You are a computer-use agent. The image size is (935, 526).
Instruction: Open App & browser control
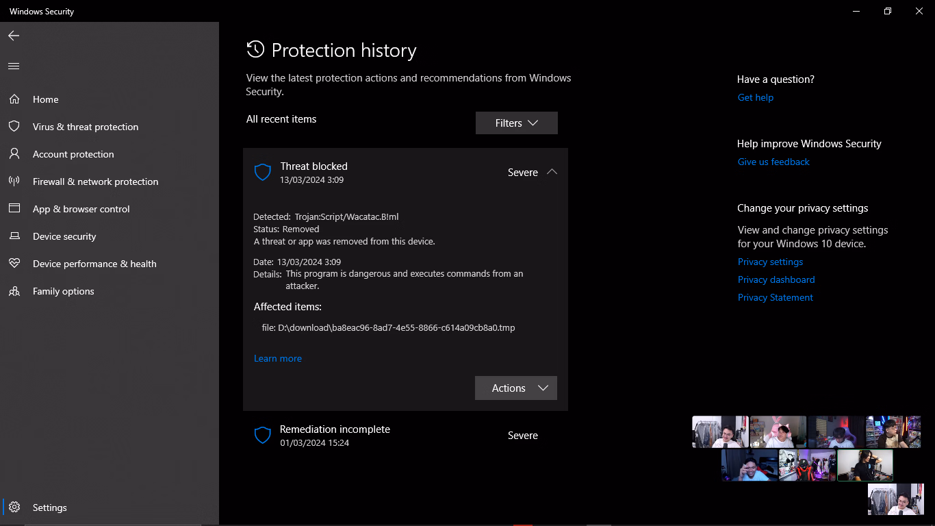point(110,209)
